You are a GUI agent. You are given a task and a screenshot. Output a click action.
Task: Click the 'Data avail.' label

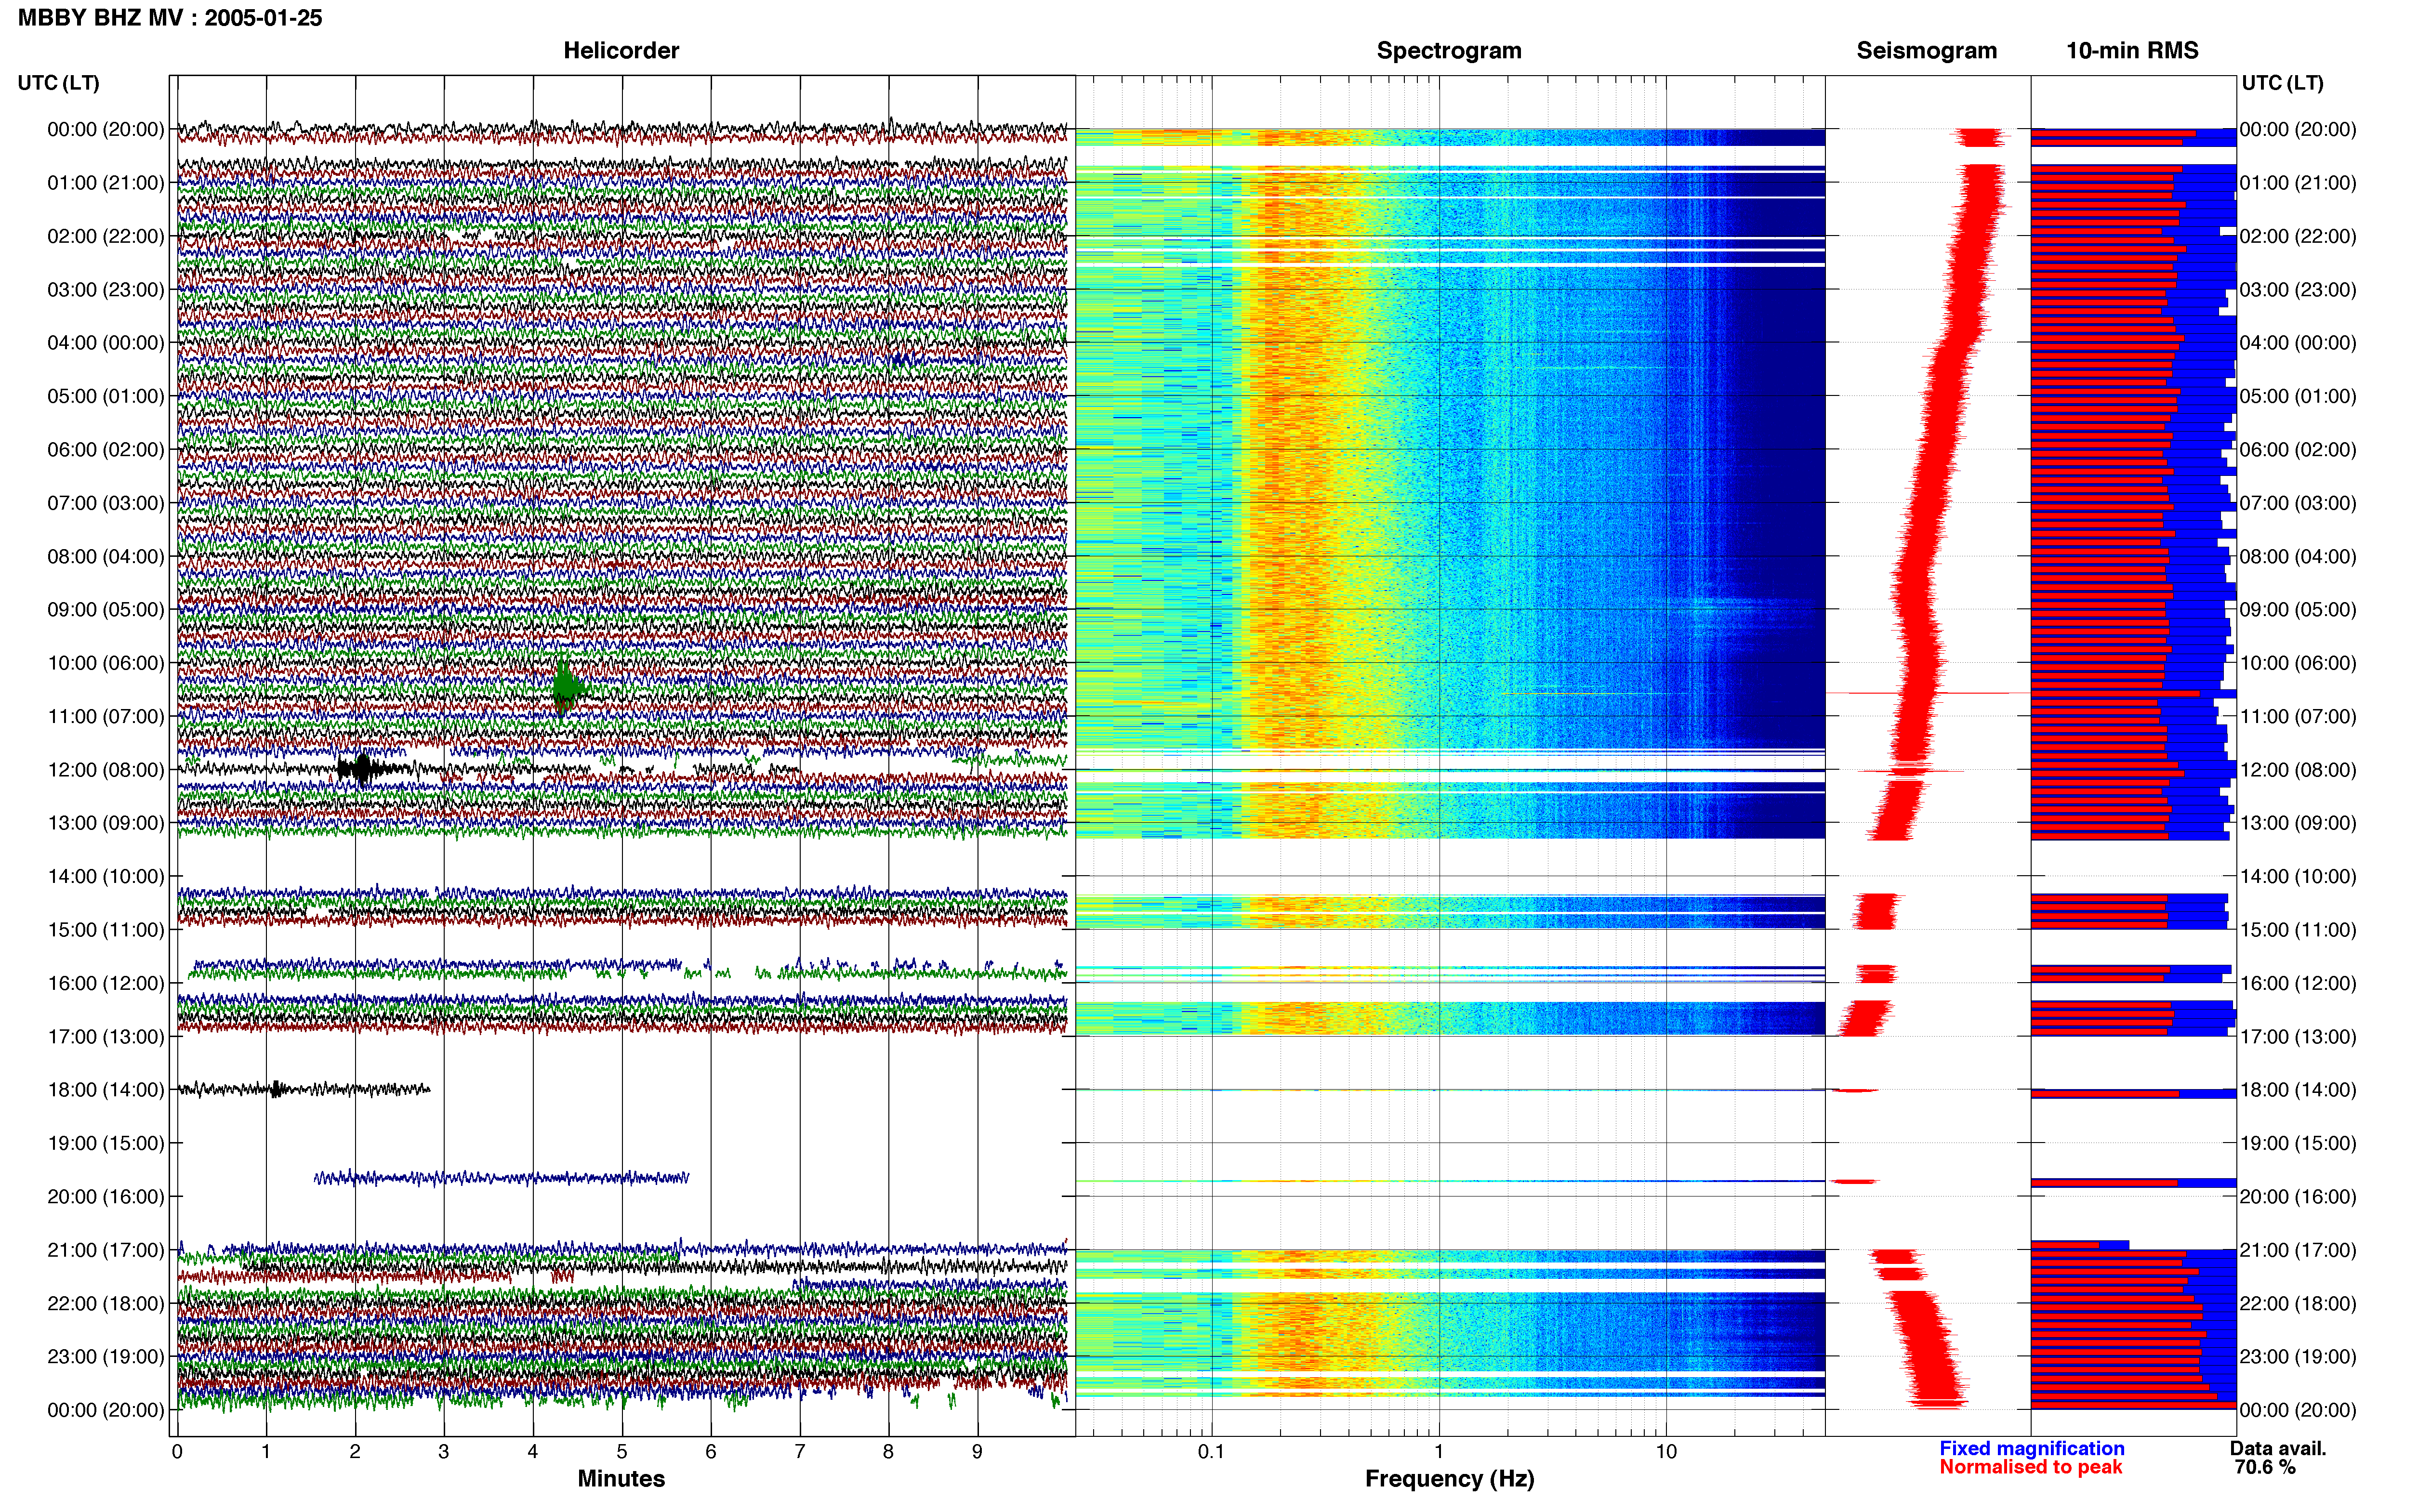pos(2278,1448)
